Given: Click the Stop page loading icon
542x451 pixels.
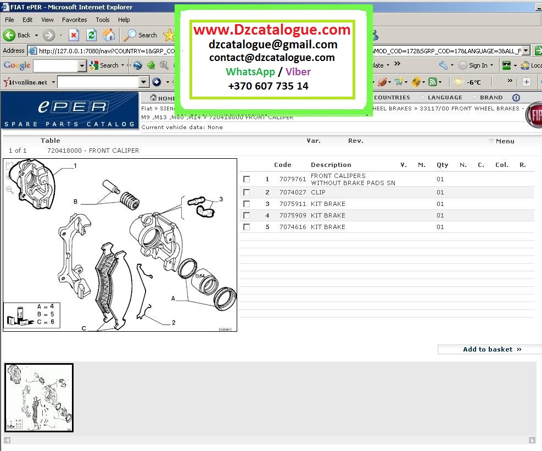Looking at the screenshot, I should coord(74,35).
